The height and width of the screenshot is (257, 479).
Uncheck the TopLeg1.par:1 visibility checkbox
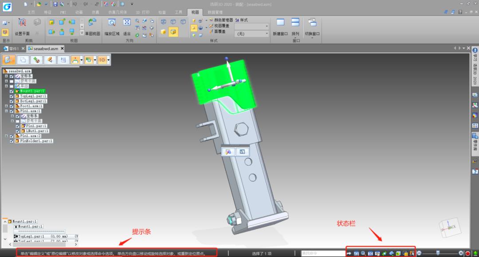coord(12,96)
